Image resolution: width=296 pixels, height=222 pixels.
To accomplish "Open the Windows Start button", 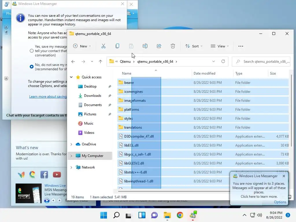I will coord(104,215).
